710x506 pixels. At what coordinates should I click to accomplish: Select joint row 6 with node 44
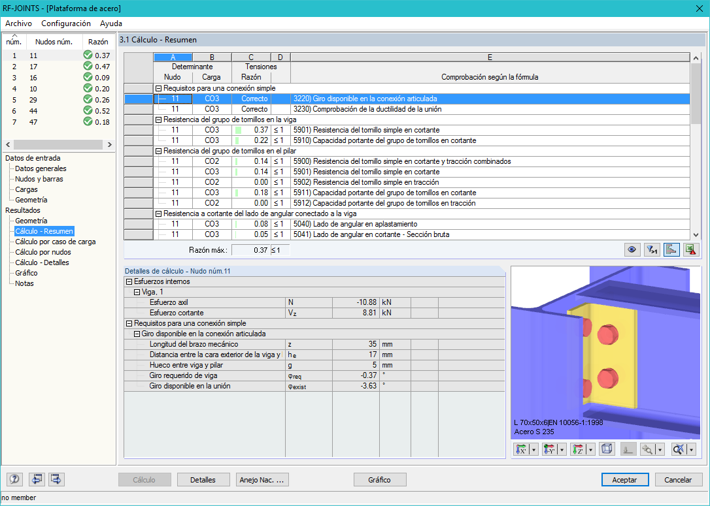tap(58, 111)
